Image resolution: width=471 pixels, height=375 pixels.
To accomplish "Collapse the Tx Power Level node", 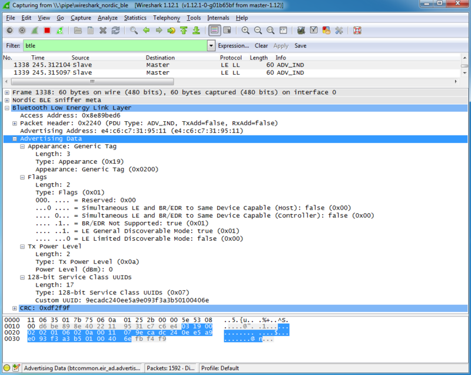I will (22, 247).
